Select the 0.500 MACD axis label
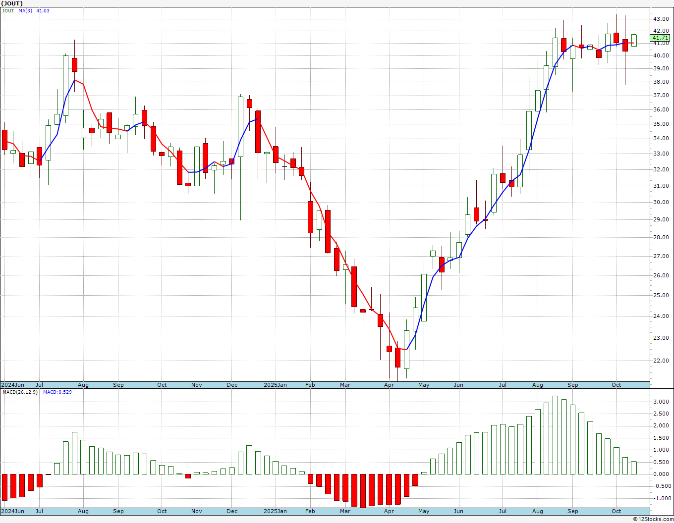The width and height of the screenshot is (674, 523). (661, 462)
